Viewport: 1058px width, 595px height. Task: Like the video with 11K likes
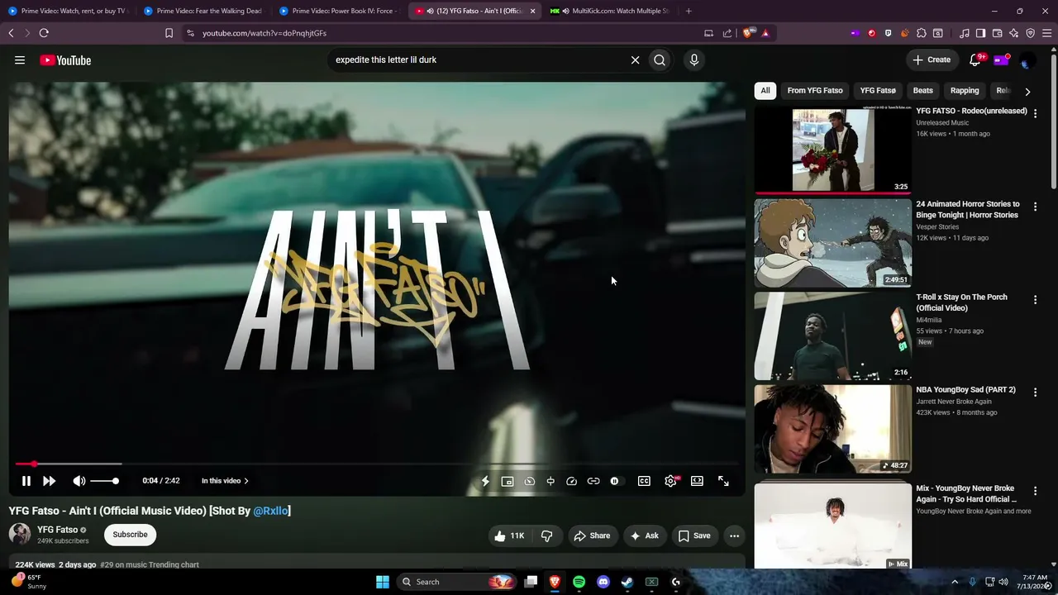click(509, 535)
